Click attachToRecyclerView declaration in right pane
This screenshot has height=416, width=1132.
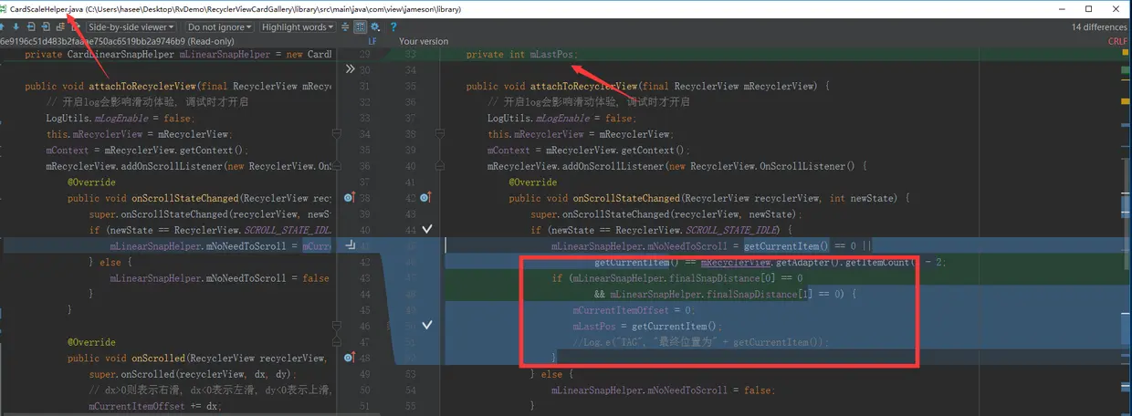coord(647,87)
